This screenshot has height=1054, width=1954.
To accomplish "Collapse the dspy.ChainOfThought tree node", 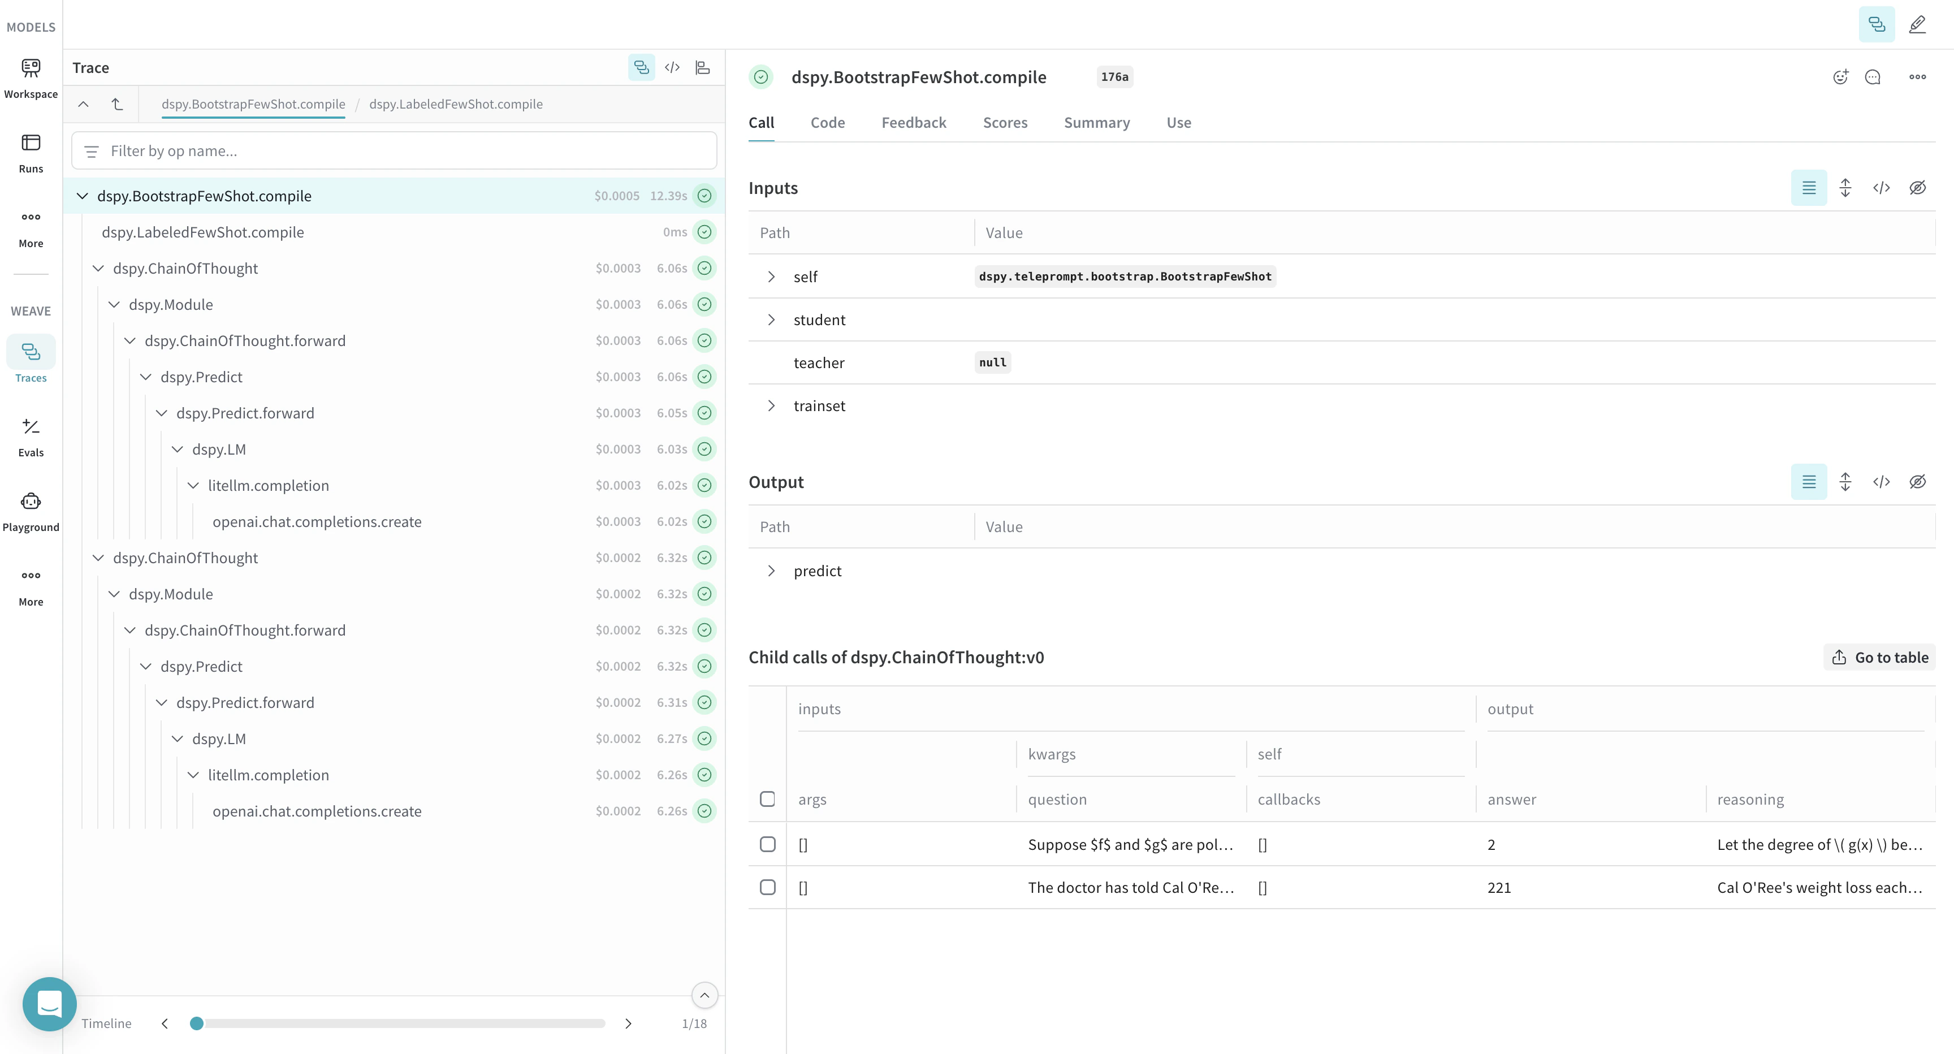I will coord(98,268).
